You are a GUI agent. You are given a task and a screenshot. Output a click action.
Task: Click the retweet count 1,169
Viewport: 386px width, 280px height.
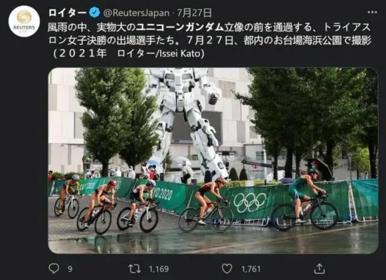click(x=159, y=269)
